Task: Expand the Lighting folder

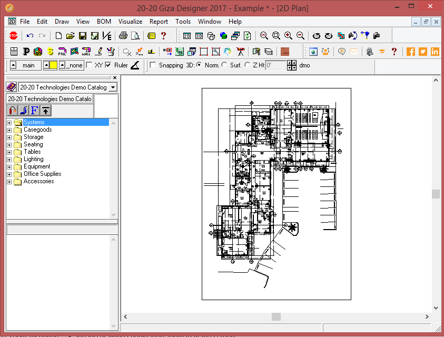Action: [x=9, y=160]
